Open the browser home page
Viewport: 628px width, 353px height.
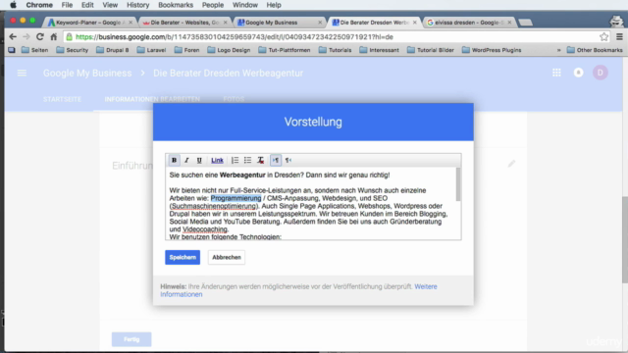pyautogui.click(x=54, y=37)
